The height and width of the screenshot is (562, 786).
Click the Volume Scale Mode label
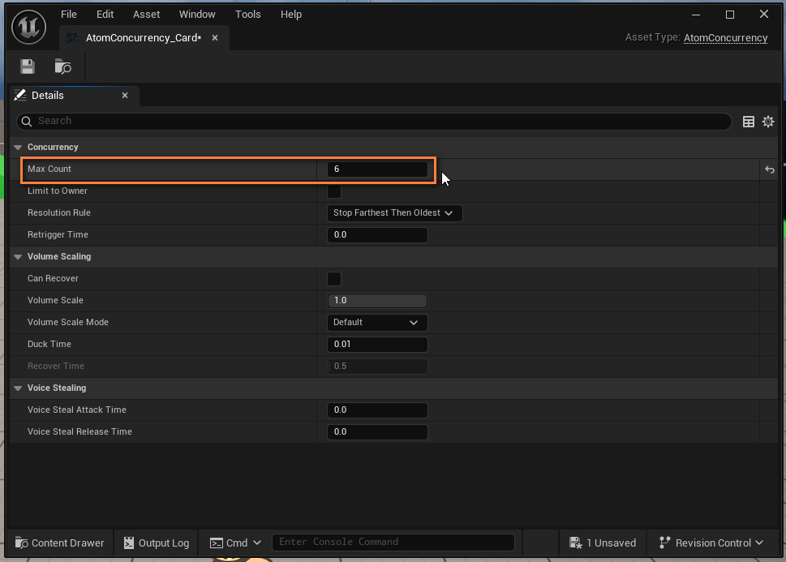click(67, 323)
